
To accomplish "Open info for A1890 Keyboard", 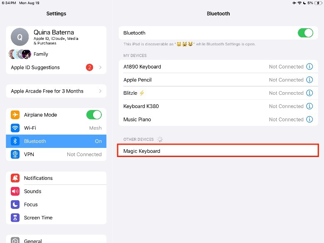I will point(309,66).
